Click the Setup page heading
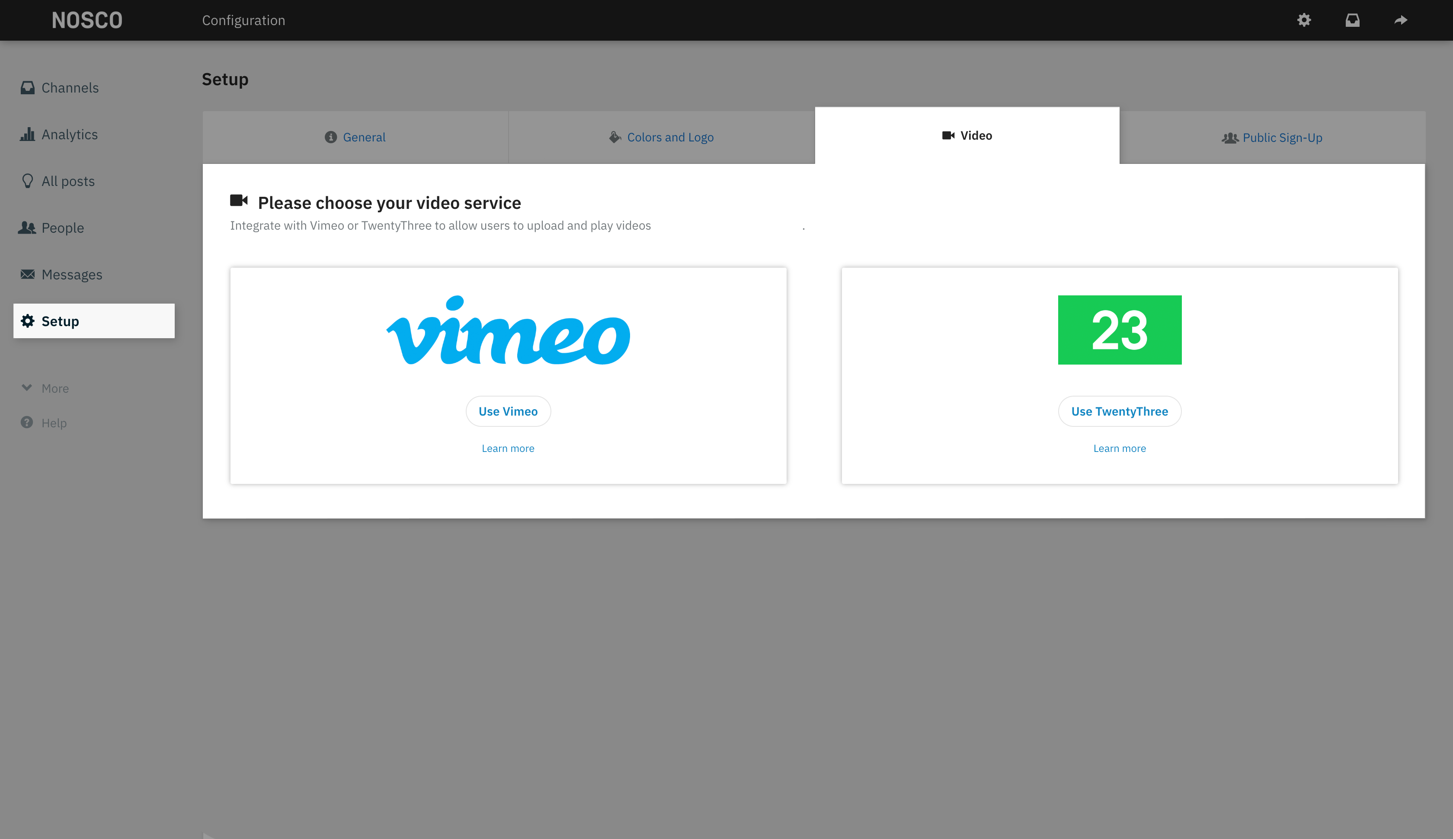This screenshot has width=1453, height=839. tap(225, 79)
